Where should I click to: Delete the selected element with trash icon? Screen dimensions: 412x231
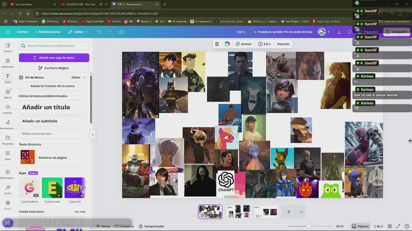coord(217,44)
